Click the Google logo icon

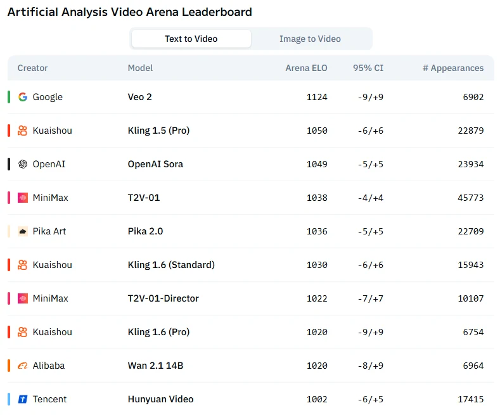[23, 97]
